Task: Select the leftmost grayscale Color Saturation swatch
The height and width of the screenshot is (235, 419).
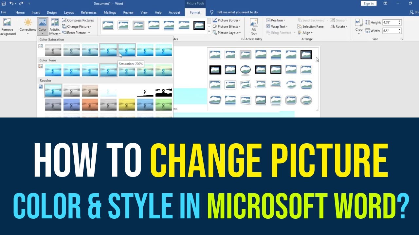Action: tap(53, 50)
